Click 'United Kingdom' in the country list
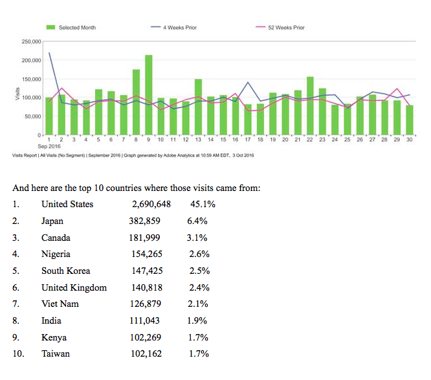Viewport: 431px width, 380px height. coord(74,287)
